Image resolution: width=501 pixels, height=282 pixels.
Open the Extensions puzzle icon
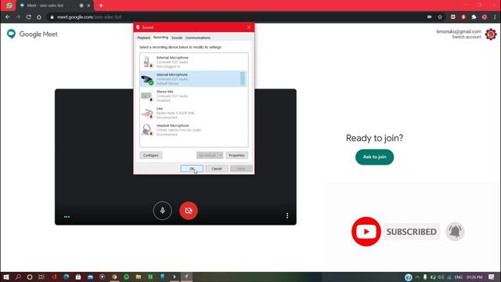tap(474, 17)
